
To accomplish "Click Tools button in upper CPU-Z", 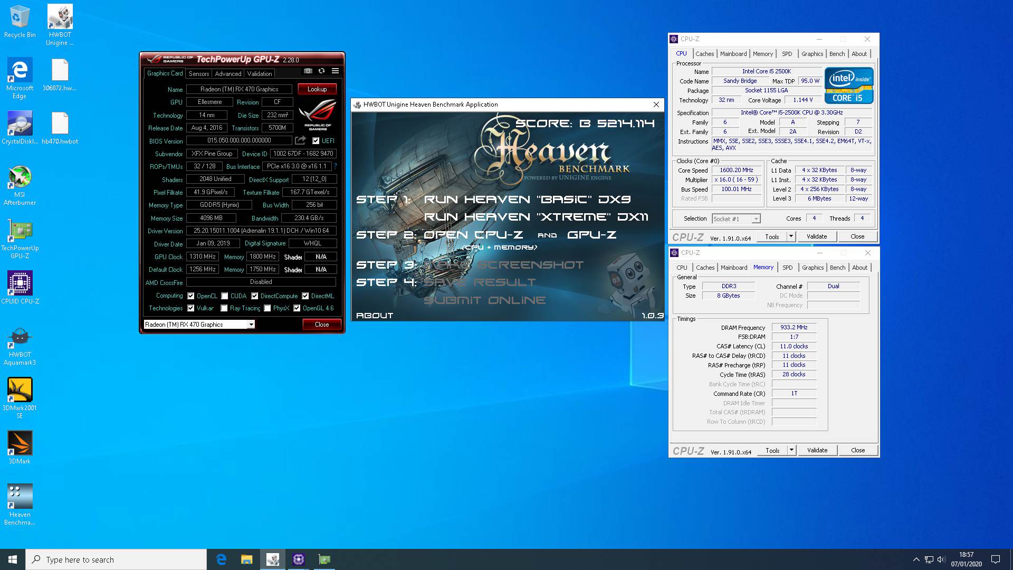I will pos(772,236).
